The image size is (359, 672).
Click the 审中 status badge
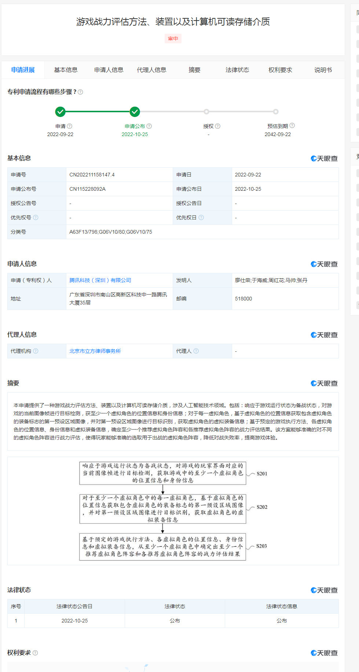click(x=173, y=39)
